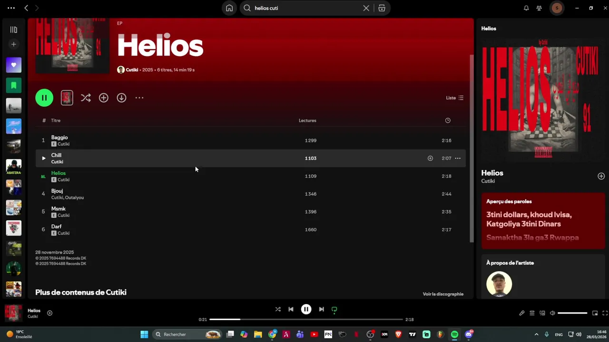Open the notifications bell
This screenshot has height=342, width=609.
(526, 8)
